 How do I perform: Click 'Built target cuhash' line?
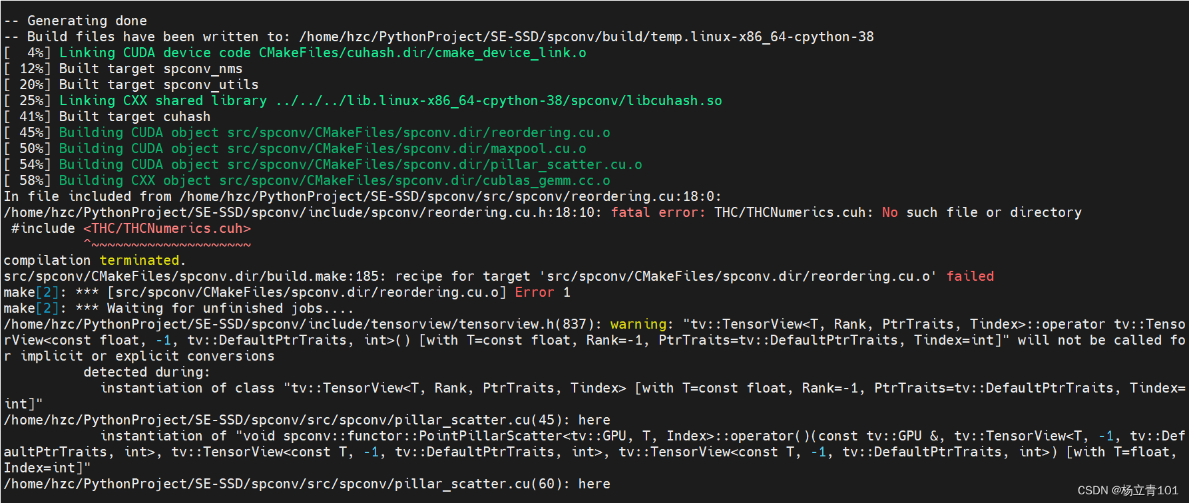tap(107, 116)
